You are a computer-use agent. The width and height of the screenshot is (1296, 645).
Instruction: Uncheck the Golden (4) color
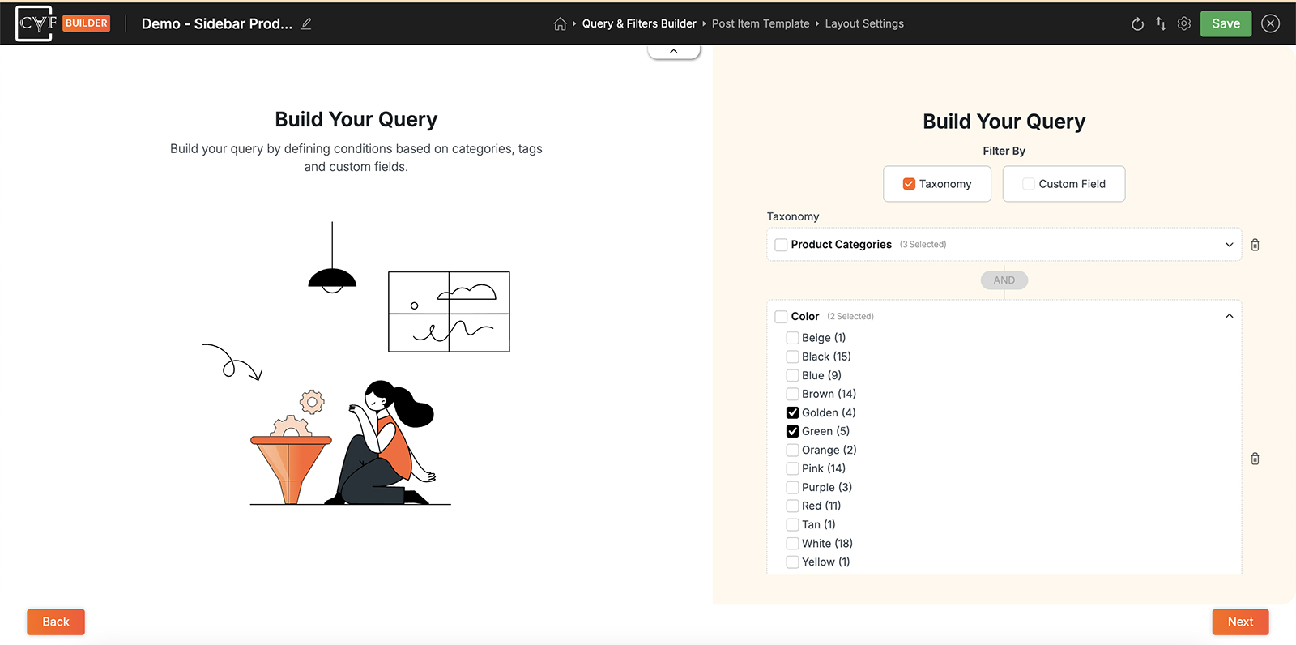point(792,412)
